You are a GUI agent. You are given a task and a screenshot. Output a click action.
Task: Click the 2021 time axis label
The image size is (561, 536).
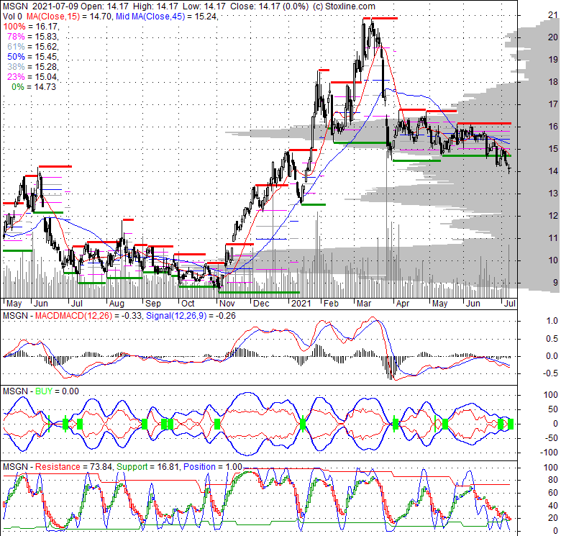tap(301, 304)
